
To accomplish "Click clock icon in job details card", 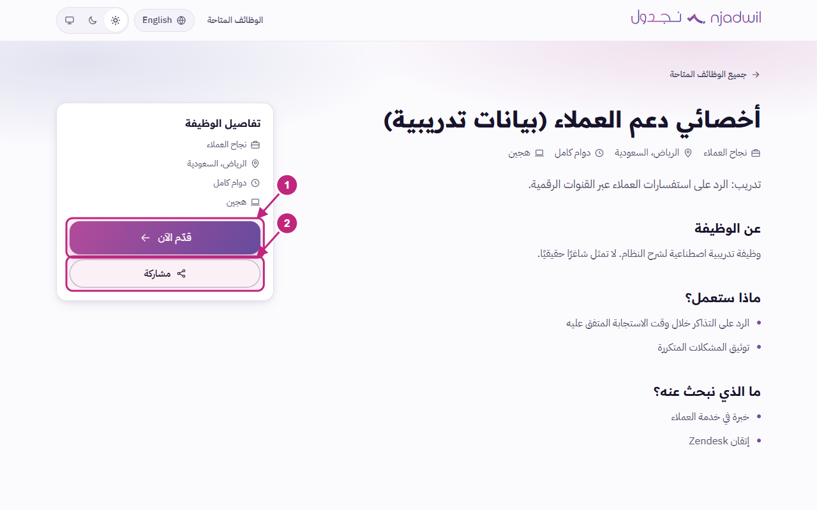I will (255, 183).
